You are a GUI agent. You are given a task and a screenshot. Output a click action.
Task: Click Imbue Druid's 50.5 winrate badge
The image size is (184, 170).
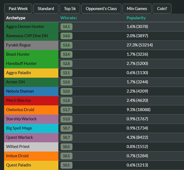point(66,156)
